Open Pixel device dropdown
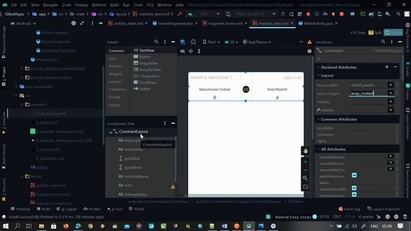The height and width of the screenshot is (231, 411). click(211, 42)
